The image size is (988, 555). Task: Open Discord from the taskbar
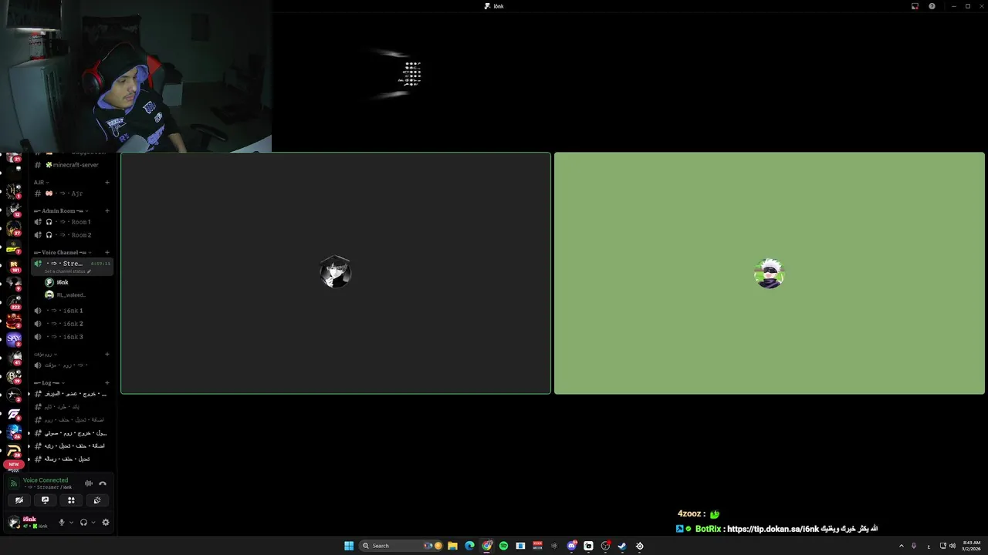(x=571, y=546)
